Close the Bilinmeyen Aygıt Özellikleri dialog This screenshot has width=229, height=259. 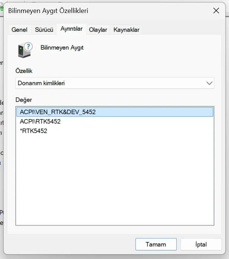216,11
